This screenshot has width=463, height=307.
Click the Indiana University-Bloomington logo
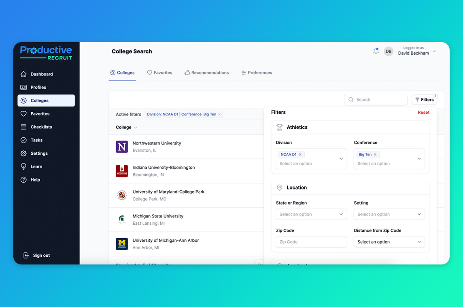coord(122,171)
